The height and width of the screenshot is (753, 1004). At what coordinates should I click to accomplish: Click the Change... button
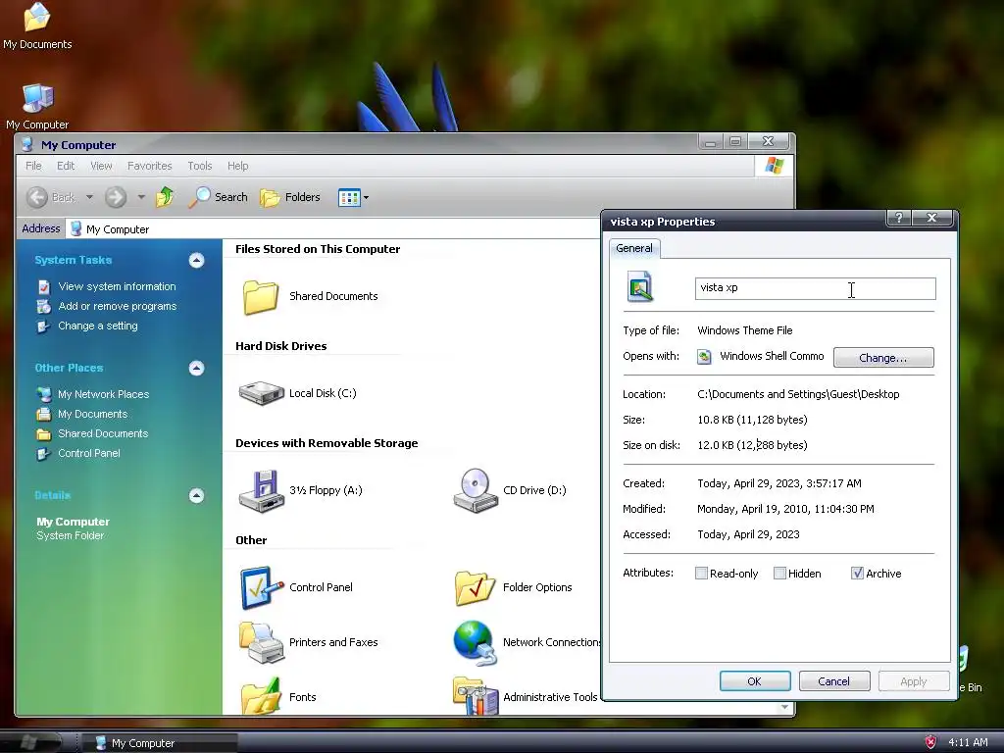(883, 357)
